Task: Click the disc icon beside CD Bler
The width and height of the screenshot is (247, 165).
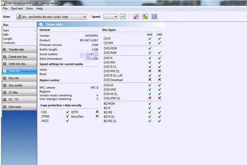Action: tap(5, 92)
